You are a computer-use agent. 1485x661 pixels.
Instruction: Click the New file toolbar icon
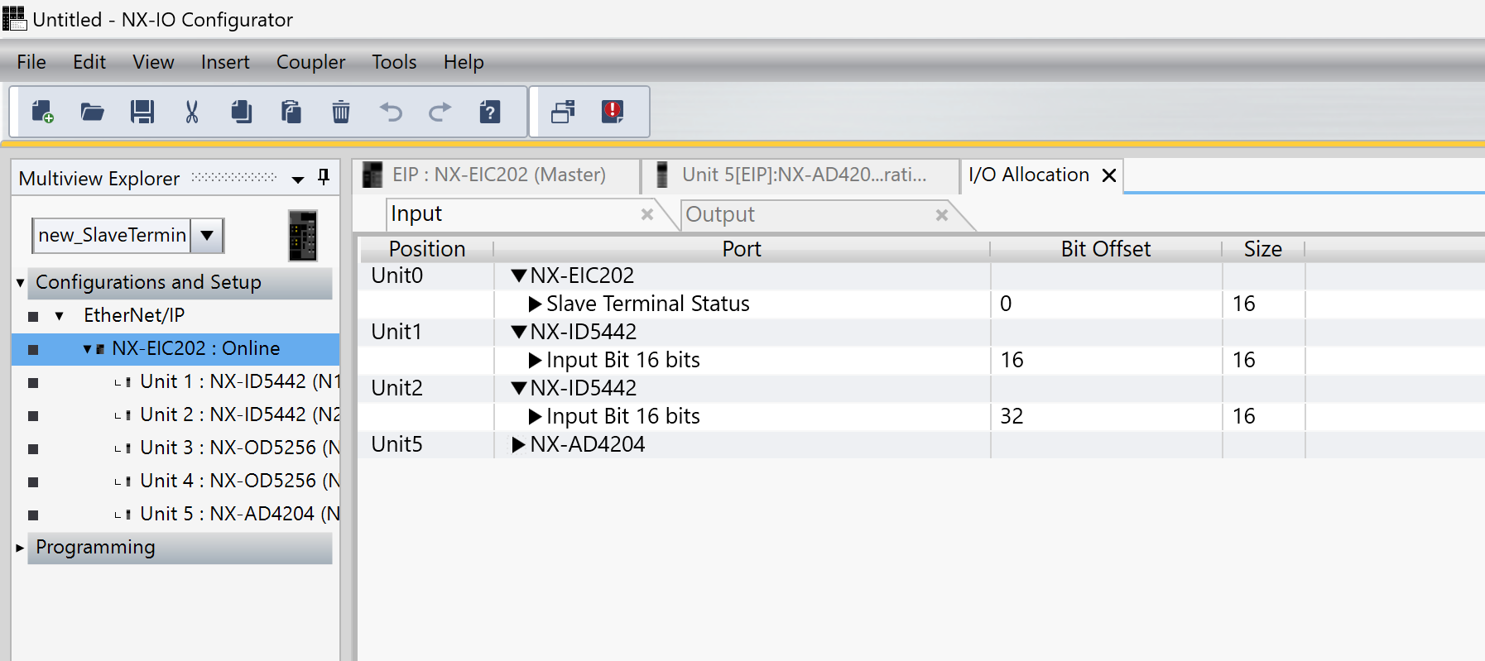click(42, 112)
